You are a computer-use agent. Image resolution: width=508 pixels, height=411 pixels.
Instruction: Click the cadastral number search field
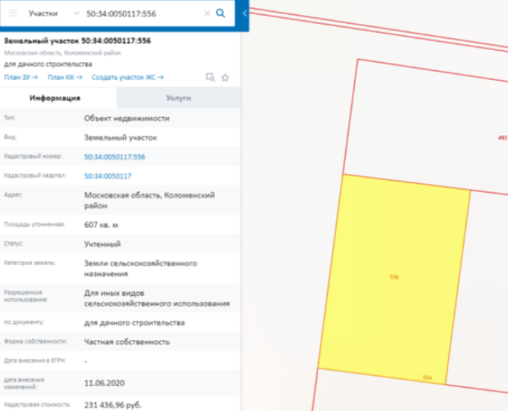pos(142,13)
